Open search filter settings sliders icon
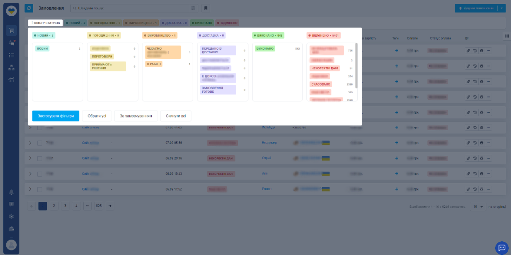Image resolution: width=511 pixels, height=255 pixels. click(x=194, y=8)
